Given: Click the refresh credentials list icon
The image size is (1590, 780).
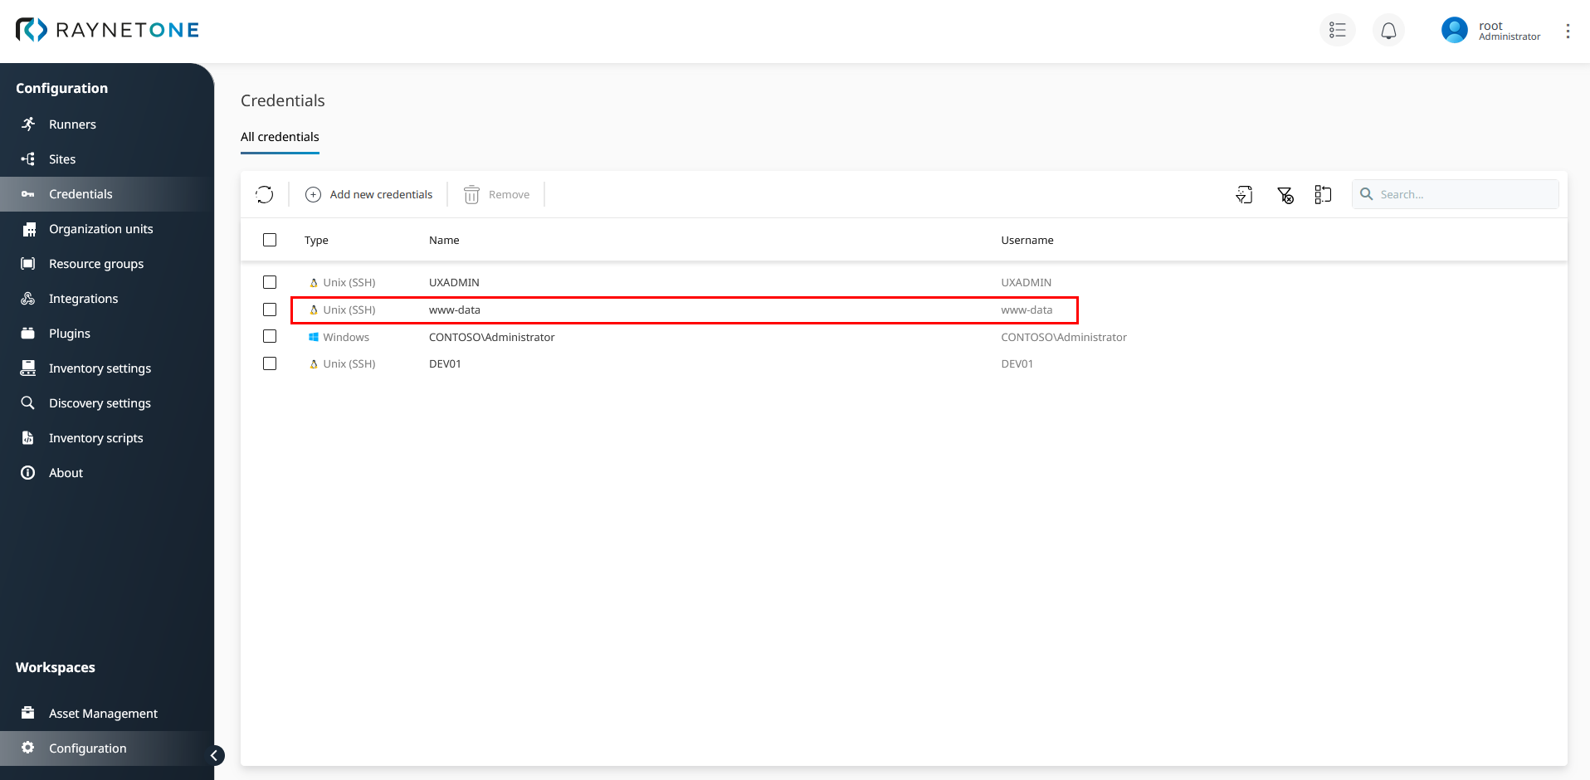Looking at the screenshot, I should pos(265,194).
